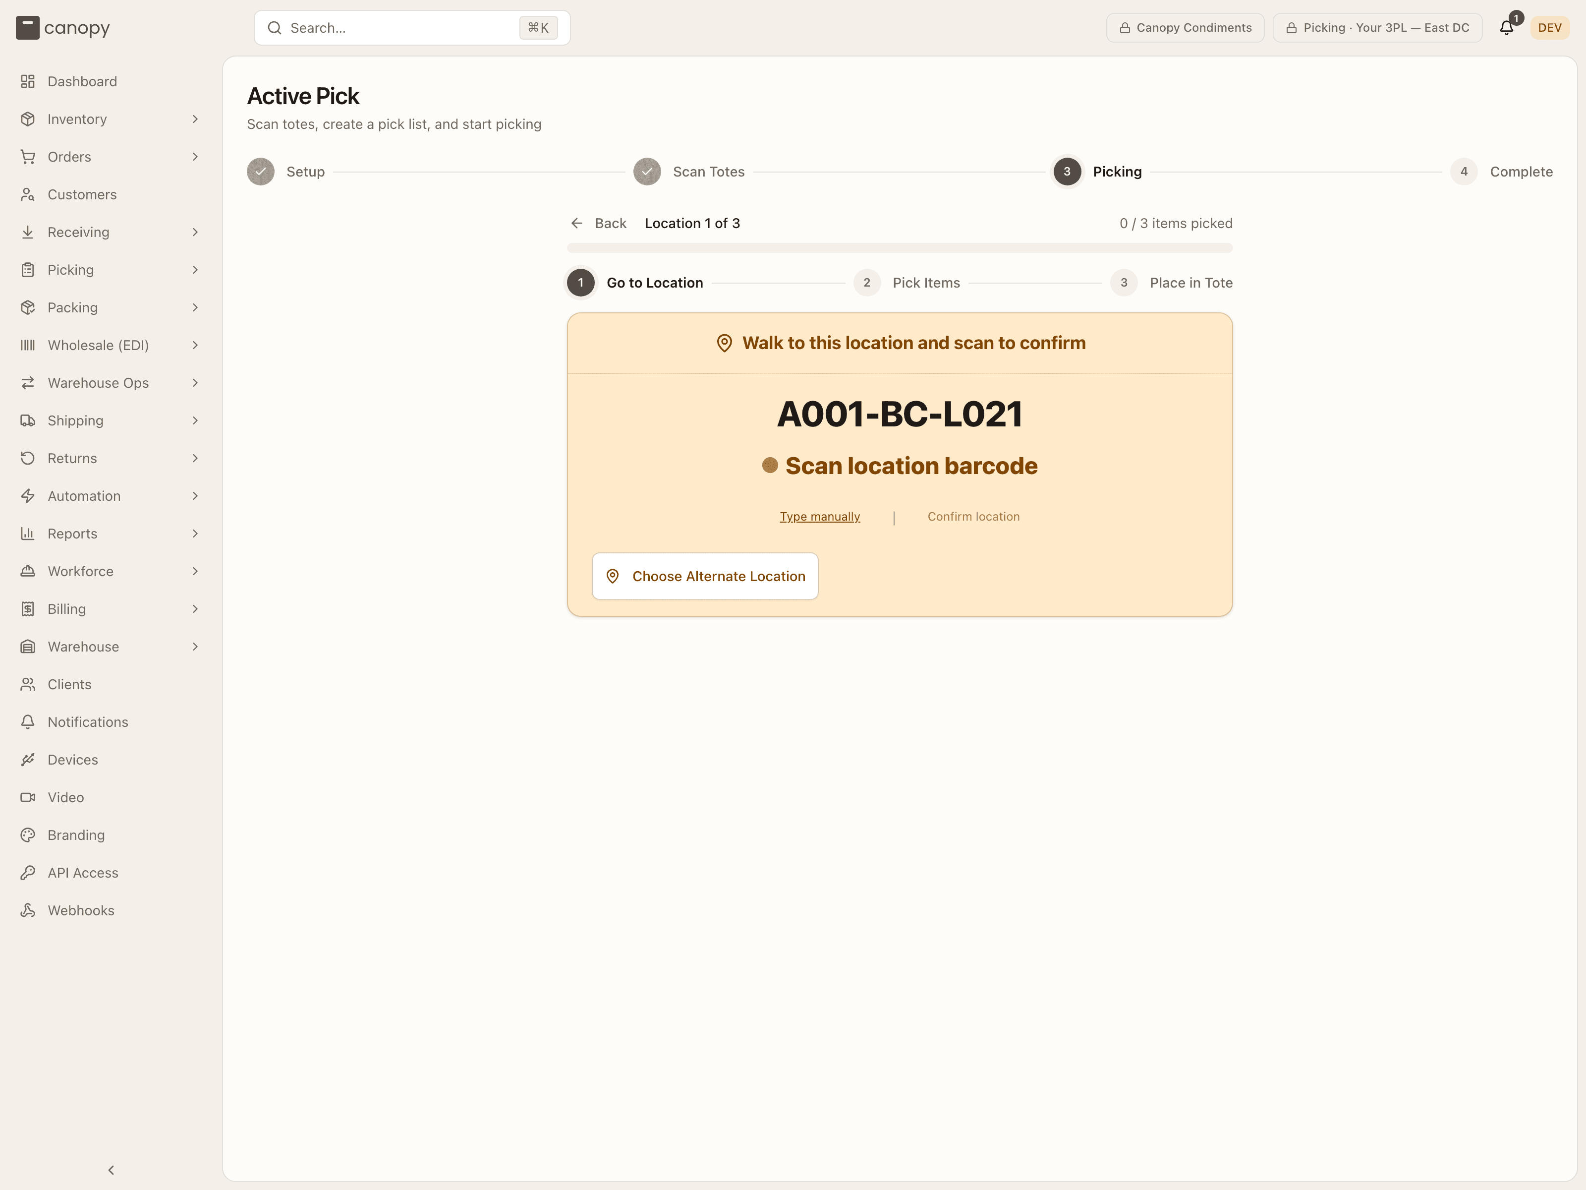
Task: Expand the Orders submenu chevron
Action: [x=195, y=156]
